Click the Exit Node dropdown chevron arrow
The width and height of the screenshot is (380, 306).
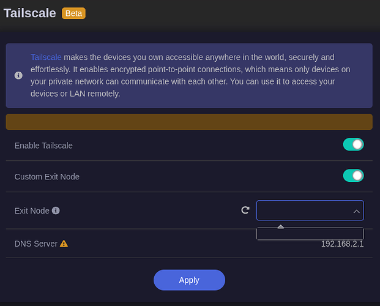(x=356, y=211)
